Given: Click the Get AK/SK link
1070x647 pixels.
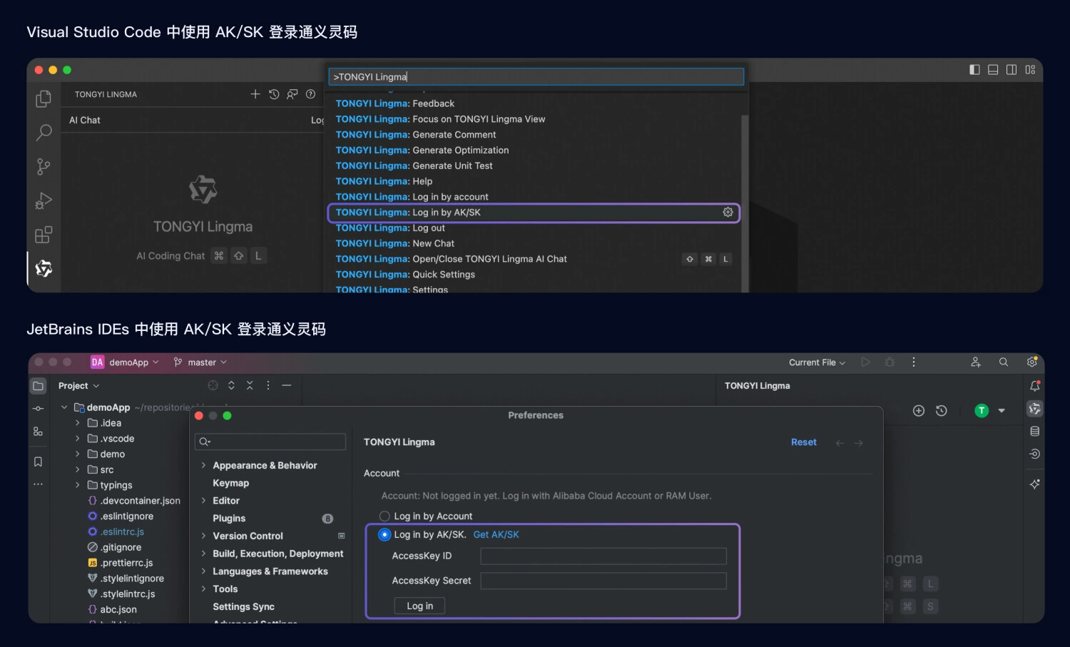Looking at the screenshot, I should click(x=496, y=534).
